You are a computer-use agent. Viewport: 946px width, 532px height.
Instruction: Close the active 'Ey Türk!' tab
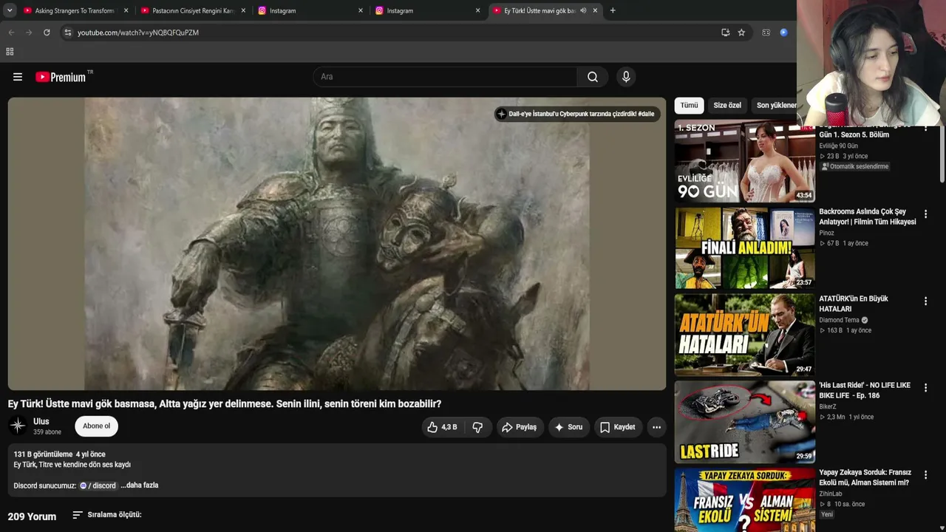(x=595, y=10)
